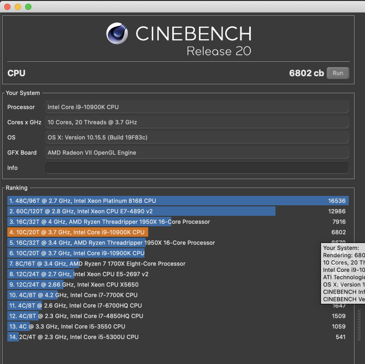Click the Run CPU benchmark button

[338, 73]
